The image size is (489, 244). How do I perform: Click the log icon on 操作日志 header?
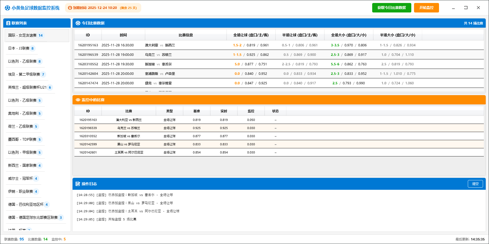tap(77, 184)
